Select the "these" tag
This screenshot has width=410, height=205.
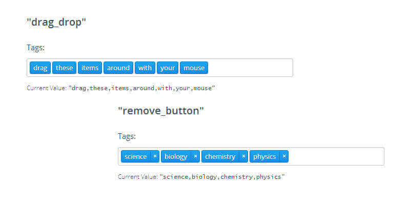click(x=65, y=68)
